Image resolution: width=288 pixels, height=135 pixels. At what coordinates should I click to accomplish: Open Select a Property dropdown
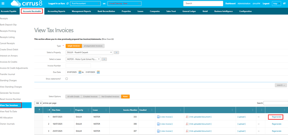(89, 53)
